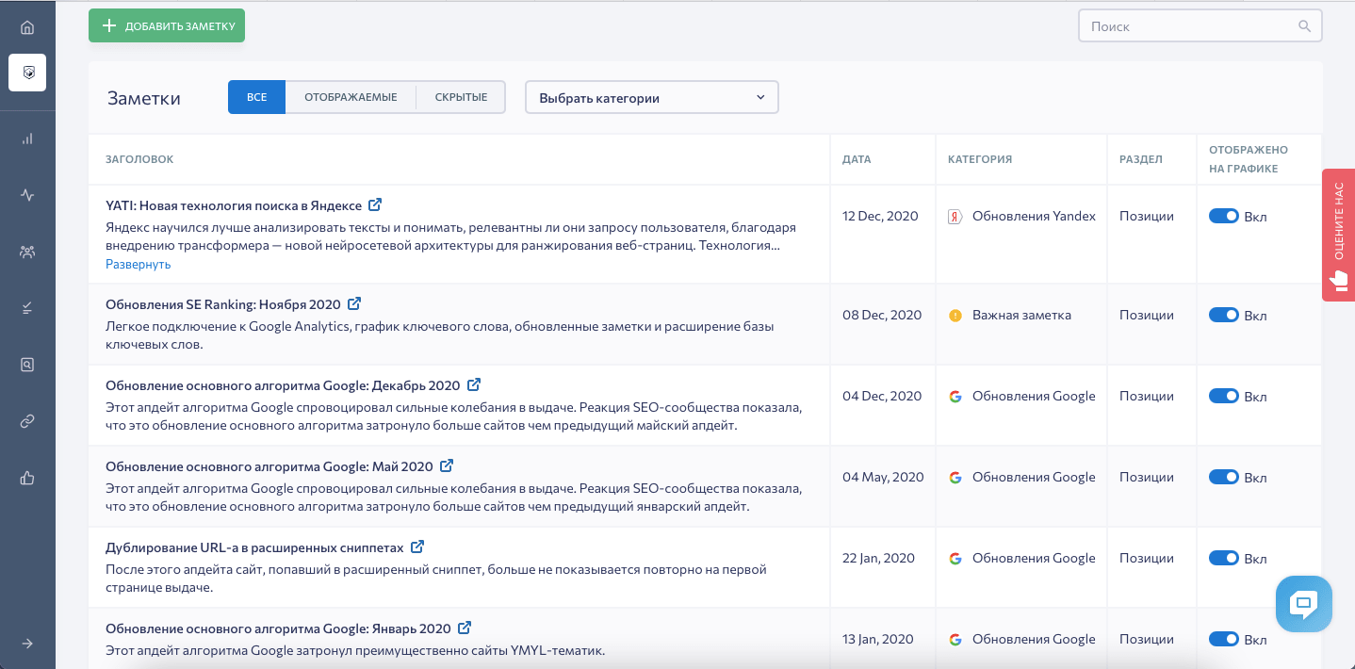Open the checklist icon in sidebar

pos(27,308)
